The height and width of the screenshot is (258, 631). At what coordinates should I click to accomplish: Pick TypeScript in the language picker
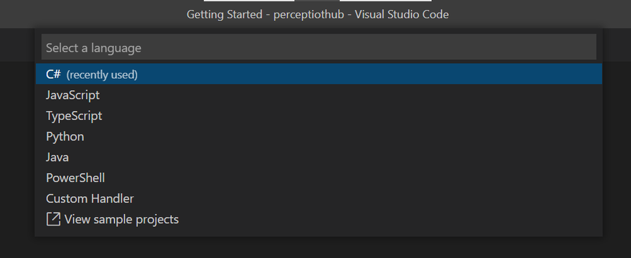[74, 116]
